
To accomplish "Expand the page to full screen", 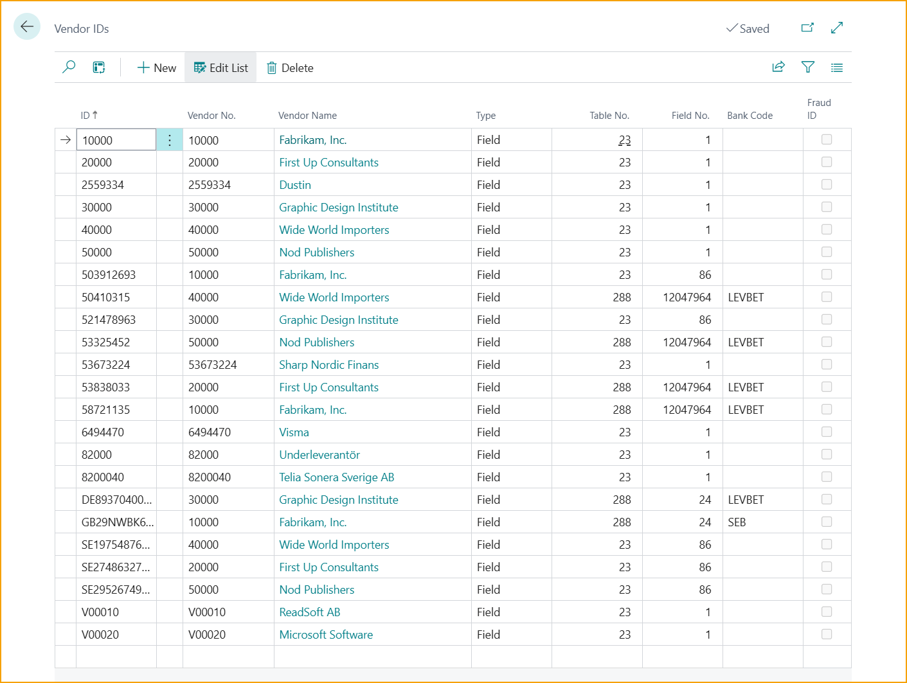I will click(836, 28).
